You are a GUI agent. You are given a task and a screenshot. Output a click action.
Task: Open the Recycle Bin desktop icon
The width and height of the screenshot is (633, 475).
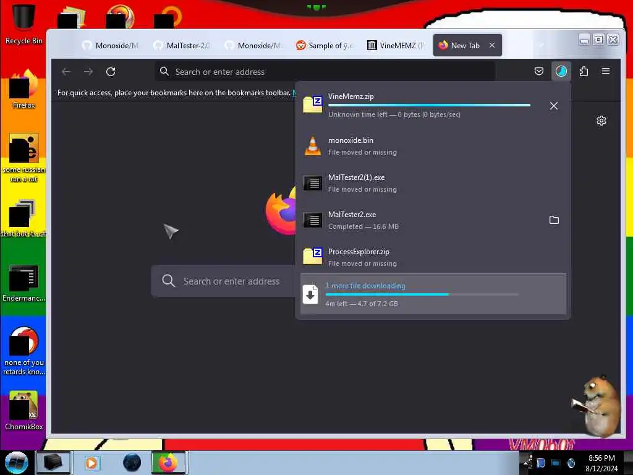click(x=23, y=24)
